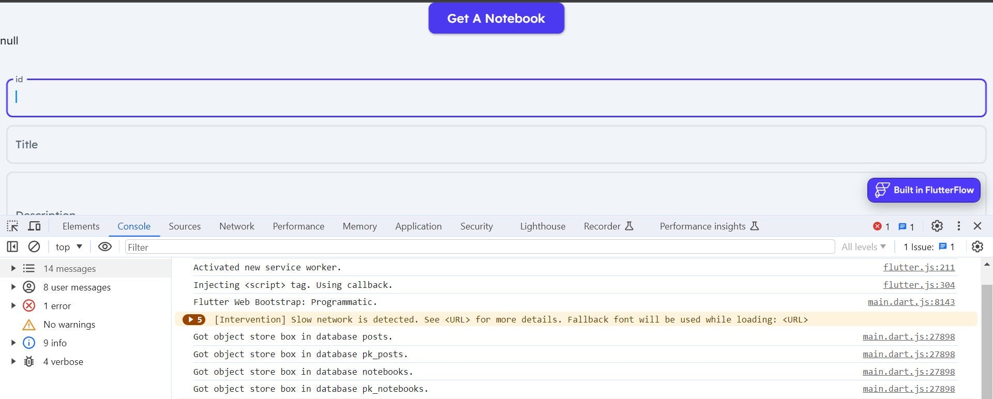Open the Sources tab
Screen dimensions: 993x399
pyautogui.click(x=185, y=226)
